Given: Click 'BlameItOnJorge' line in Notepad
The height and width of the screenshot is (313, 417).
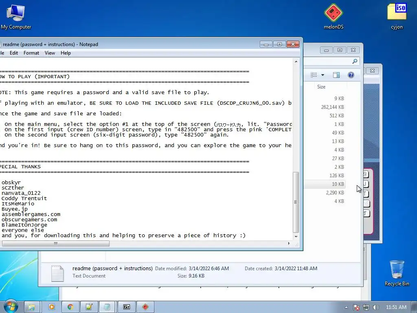Looking at the screenshot, I should click(x=24, y=225).
